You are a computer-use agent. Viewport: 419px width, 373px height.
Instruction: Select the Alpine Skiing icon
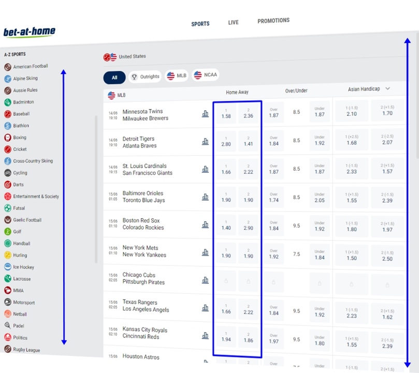[x=8, y=79]
